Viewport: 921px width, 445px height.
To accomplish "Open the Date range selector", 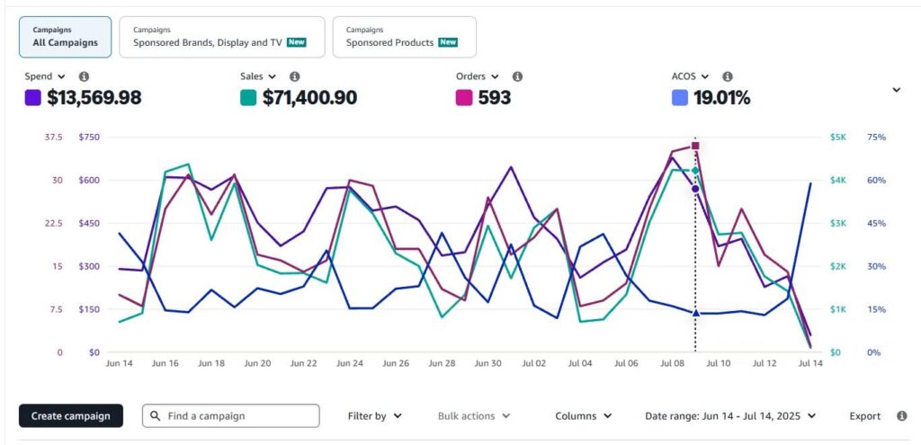I will tap(730, 416).
